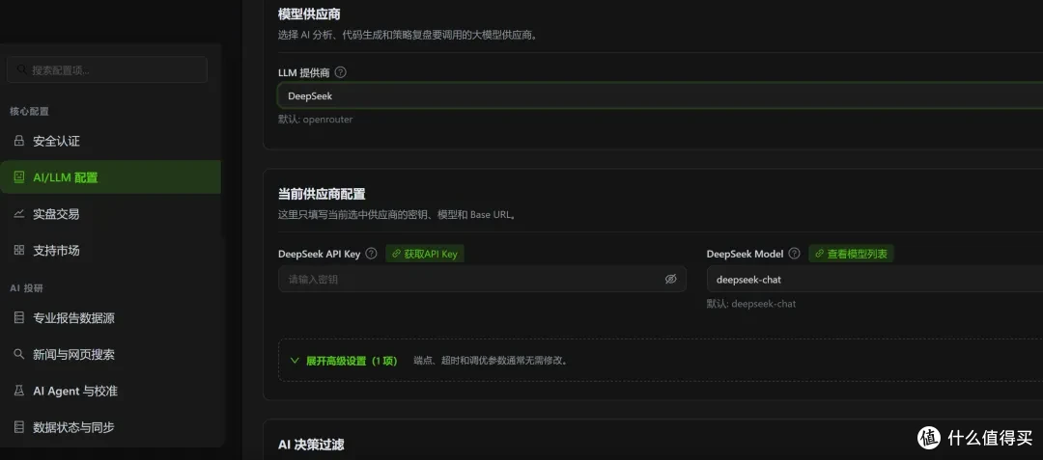Click the magnifier icon beside 新闻与网页搜索

click(19, 355)
